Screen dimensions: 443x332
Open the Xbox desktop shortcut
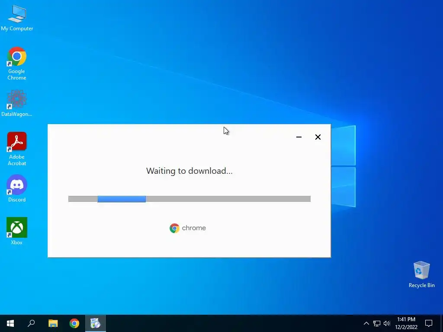click(17, 231)
